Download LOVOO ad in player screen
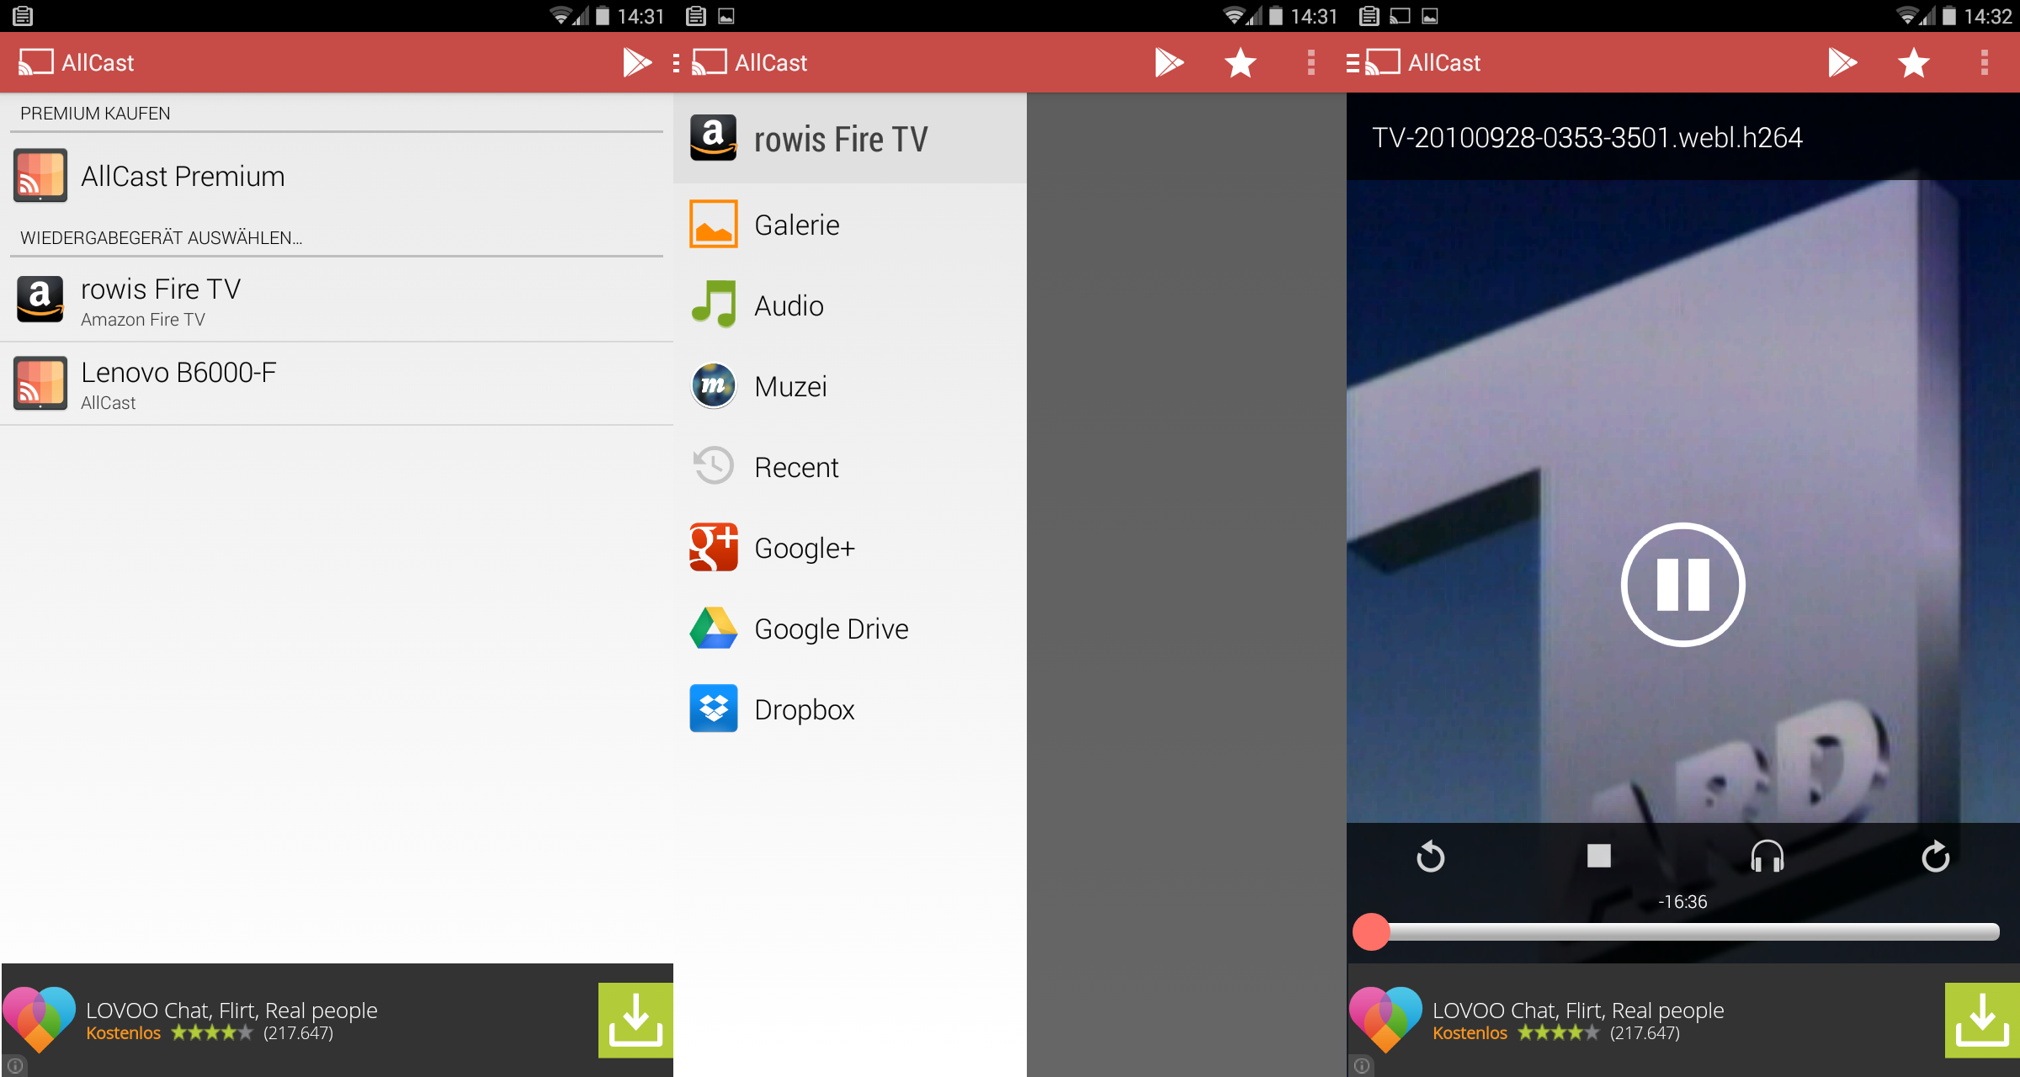Screen dimensions: 2020x1077 (1982, 1020)
